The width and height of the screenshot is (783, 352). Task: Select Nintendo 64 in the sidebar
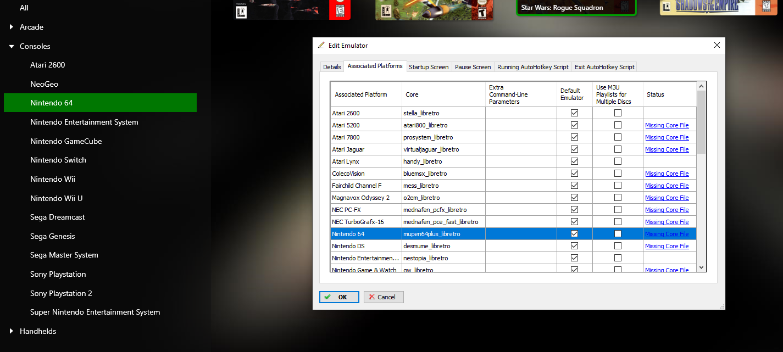click(x=100, y=103)
